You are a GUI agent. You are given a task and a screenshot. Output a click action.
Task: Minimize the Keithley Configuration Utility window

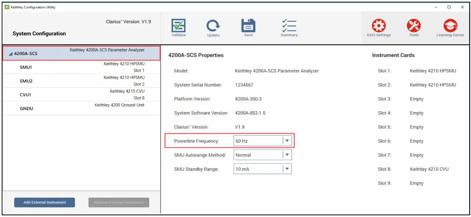[436, 7]
